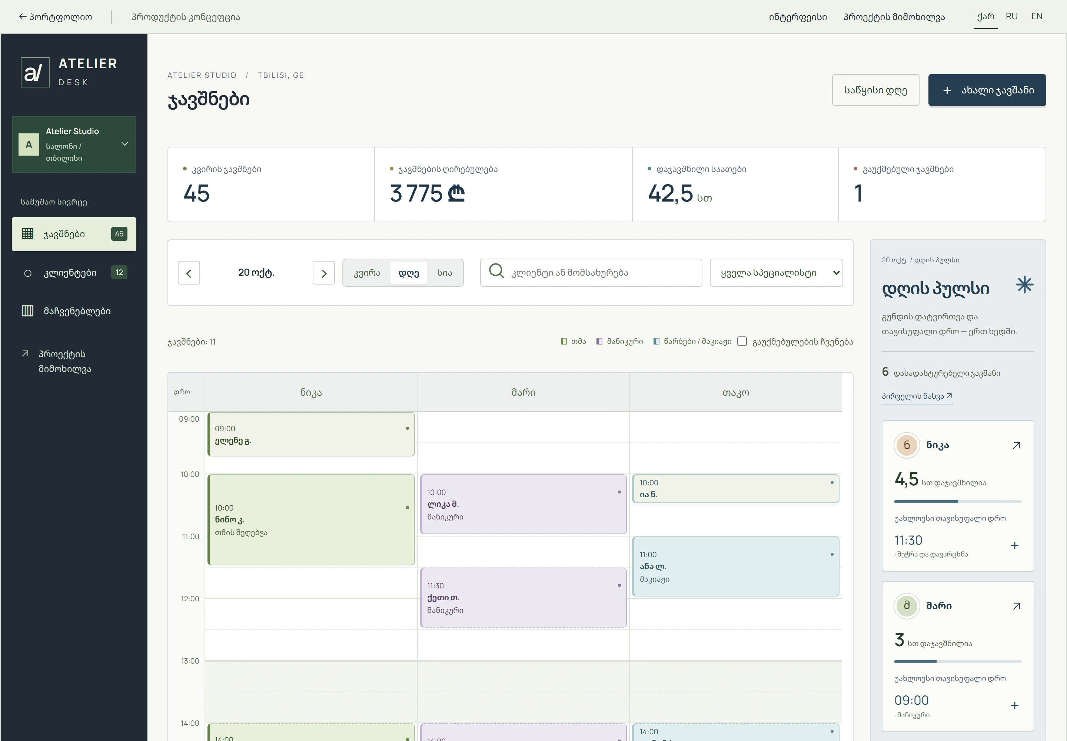
Task: Click the next day arrow button
Action: 324,273
